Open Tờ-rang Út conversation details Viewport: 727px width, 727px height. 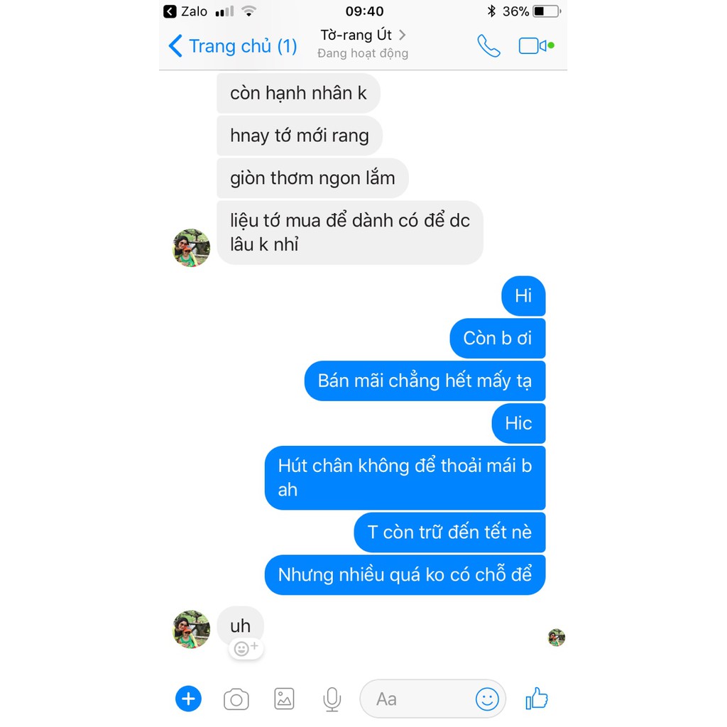(x=363, y=43)
